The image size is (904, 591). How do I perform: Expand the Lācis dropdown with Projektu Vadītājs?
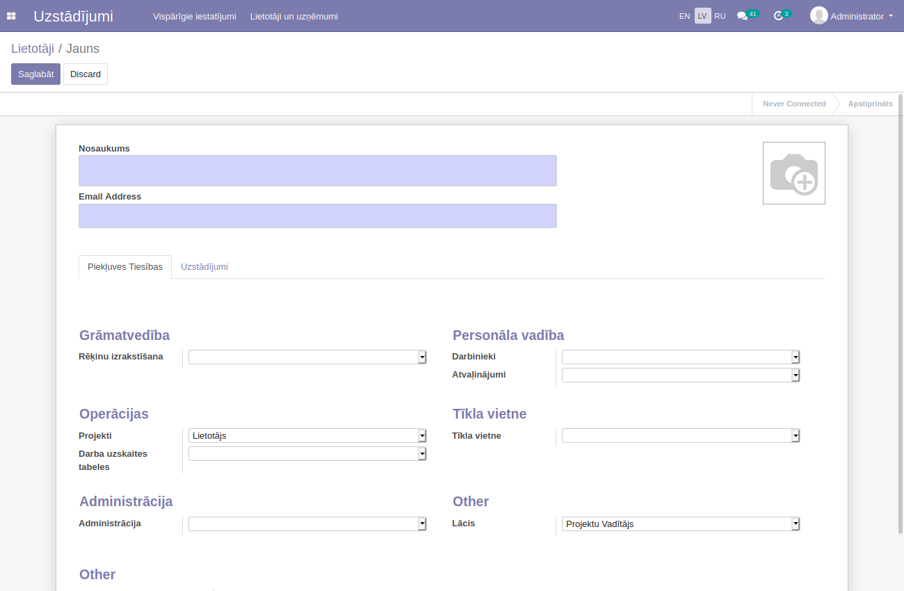click(680, 524)
